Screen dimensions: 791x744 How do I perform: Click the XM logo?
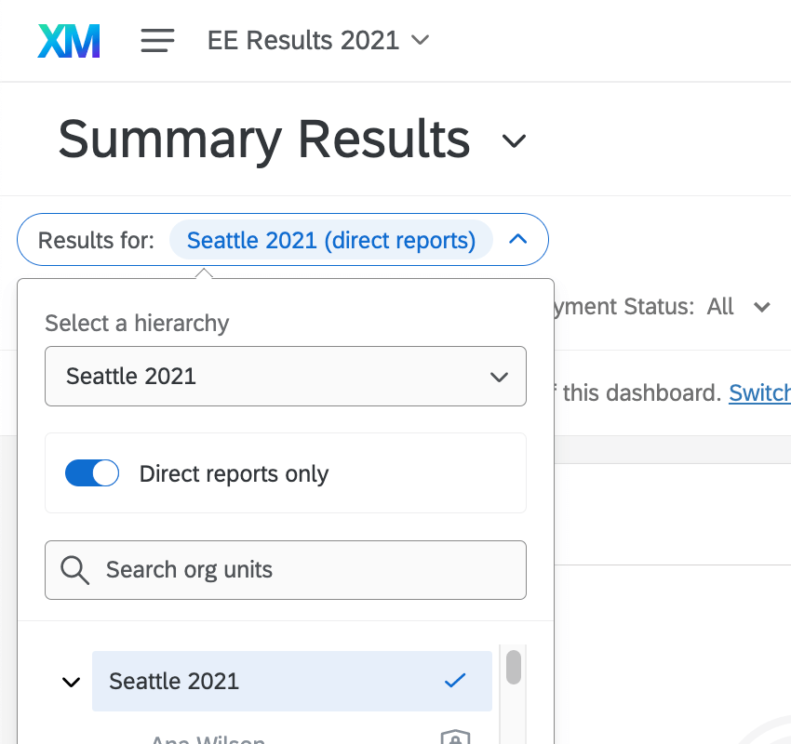pos(68,40)
